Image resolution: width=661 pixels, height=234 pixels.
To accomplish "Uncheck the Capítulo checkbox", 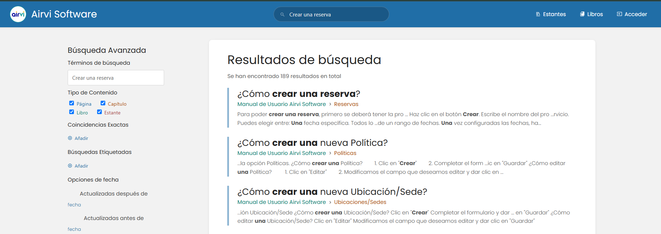I will point(103,103).
